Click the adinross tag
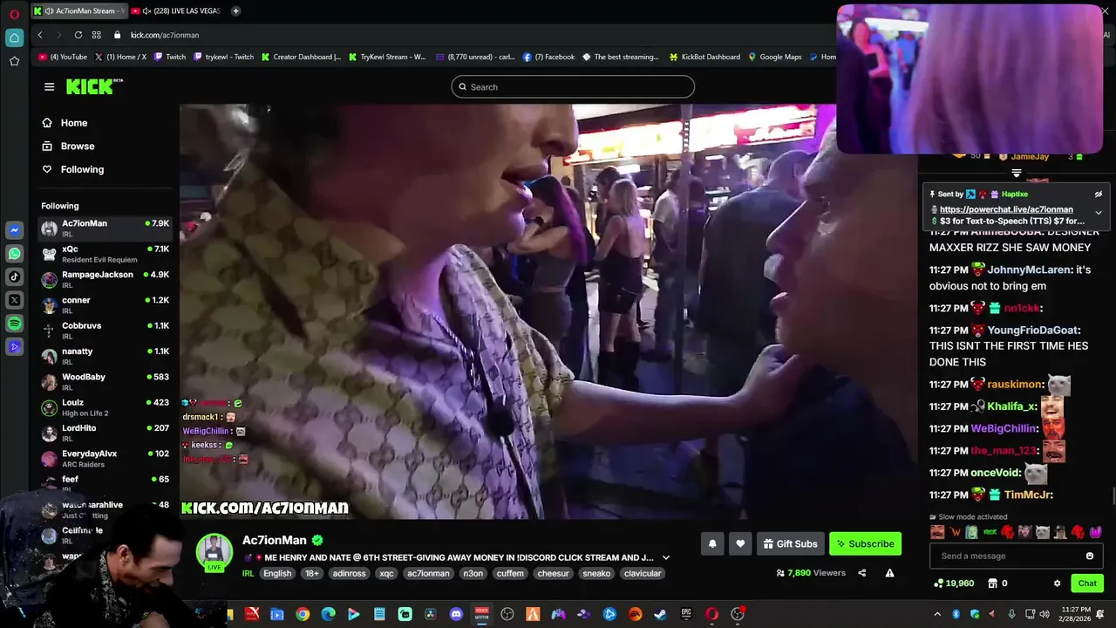This screenshot has width=1116, height=628. click(x=350, y=573)
